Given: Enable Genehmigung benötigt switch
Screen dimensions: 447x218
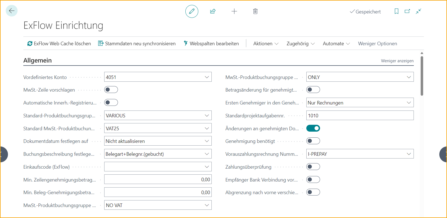Looking at the screenshot, I should (x=313, y=141).
